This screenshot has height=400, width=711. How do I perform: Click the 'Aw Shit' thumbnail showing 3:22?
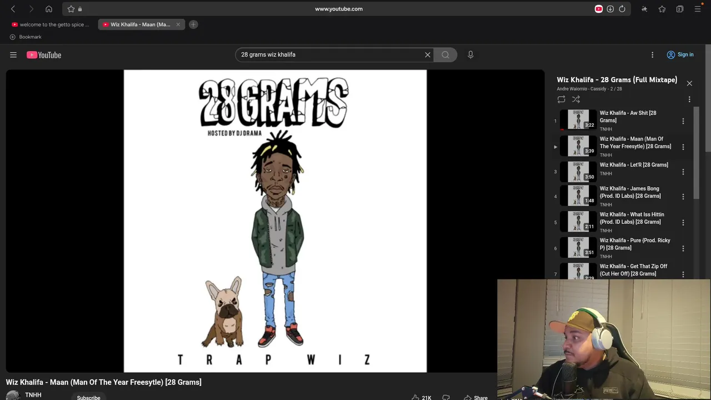tap(578, 120)
